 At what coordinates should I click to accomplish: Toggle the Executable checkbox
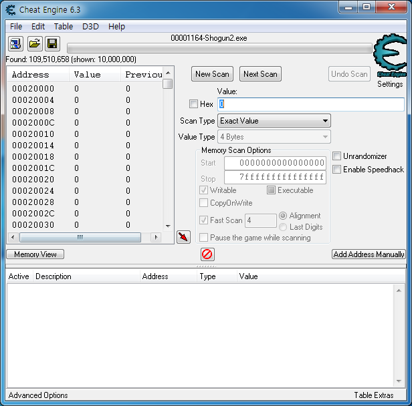point(271,190)
